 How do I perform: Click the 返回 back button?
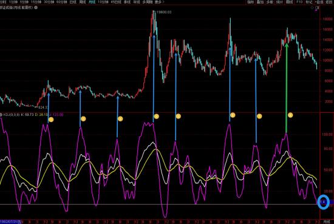tap(329, 2)
